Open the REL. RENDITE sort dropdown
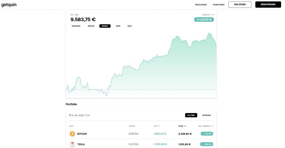 click(x=212, y=126)
